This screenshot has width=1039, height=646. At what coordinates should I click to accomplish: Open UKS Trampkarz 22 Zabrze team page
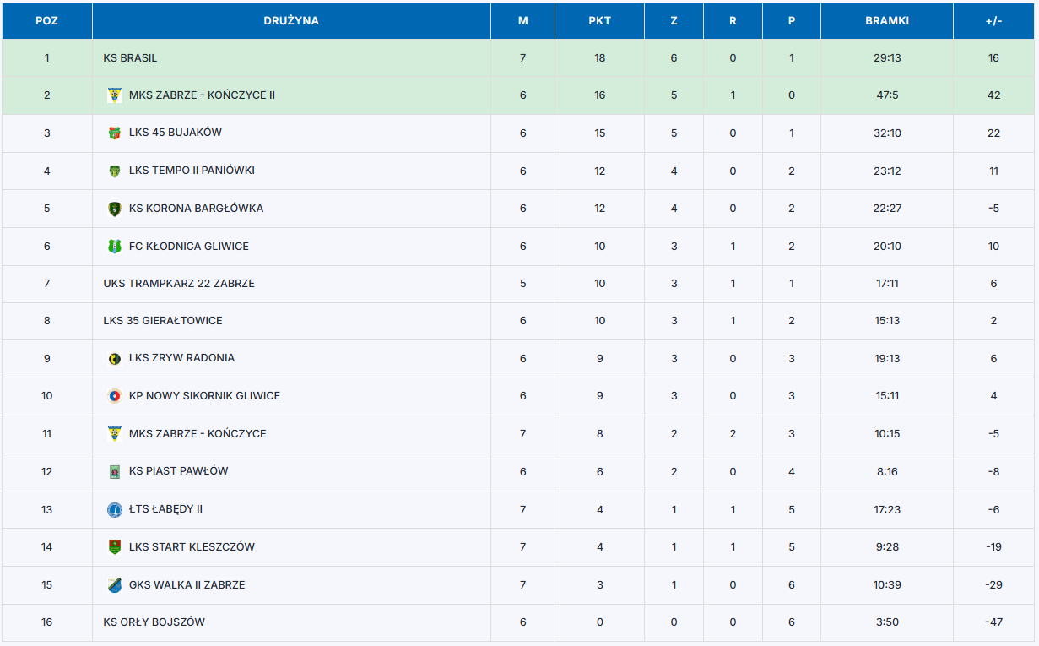click(179, 284)
